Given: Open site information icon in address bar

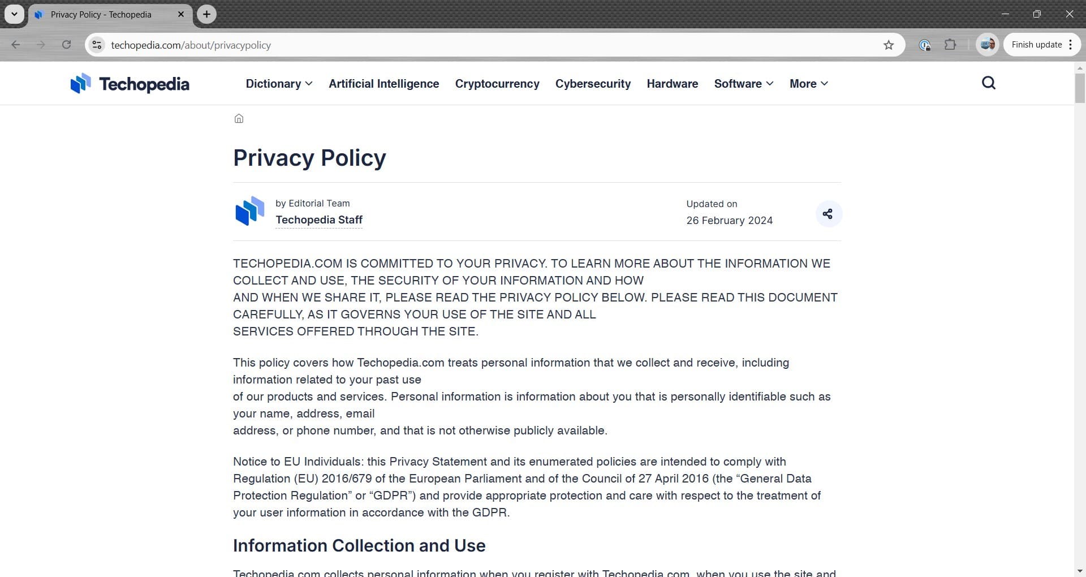Looking at the screenshot, I should (97, 45).
